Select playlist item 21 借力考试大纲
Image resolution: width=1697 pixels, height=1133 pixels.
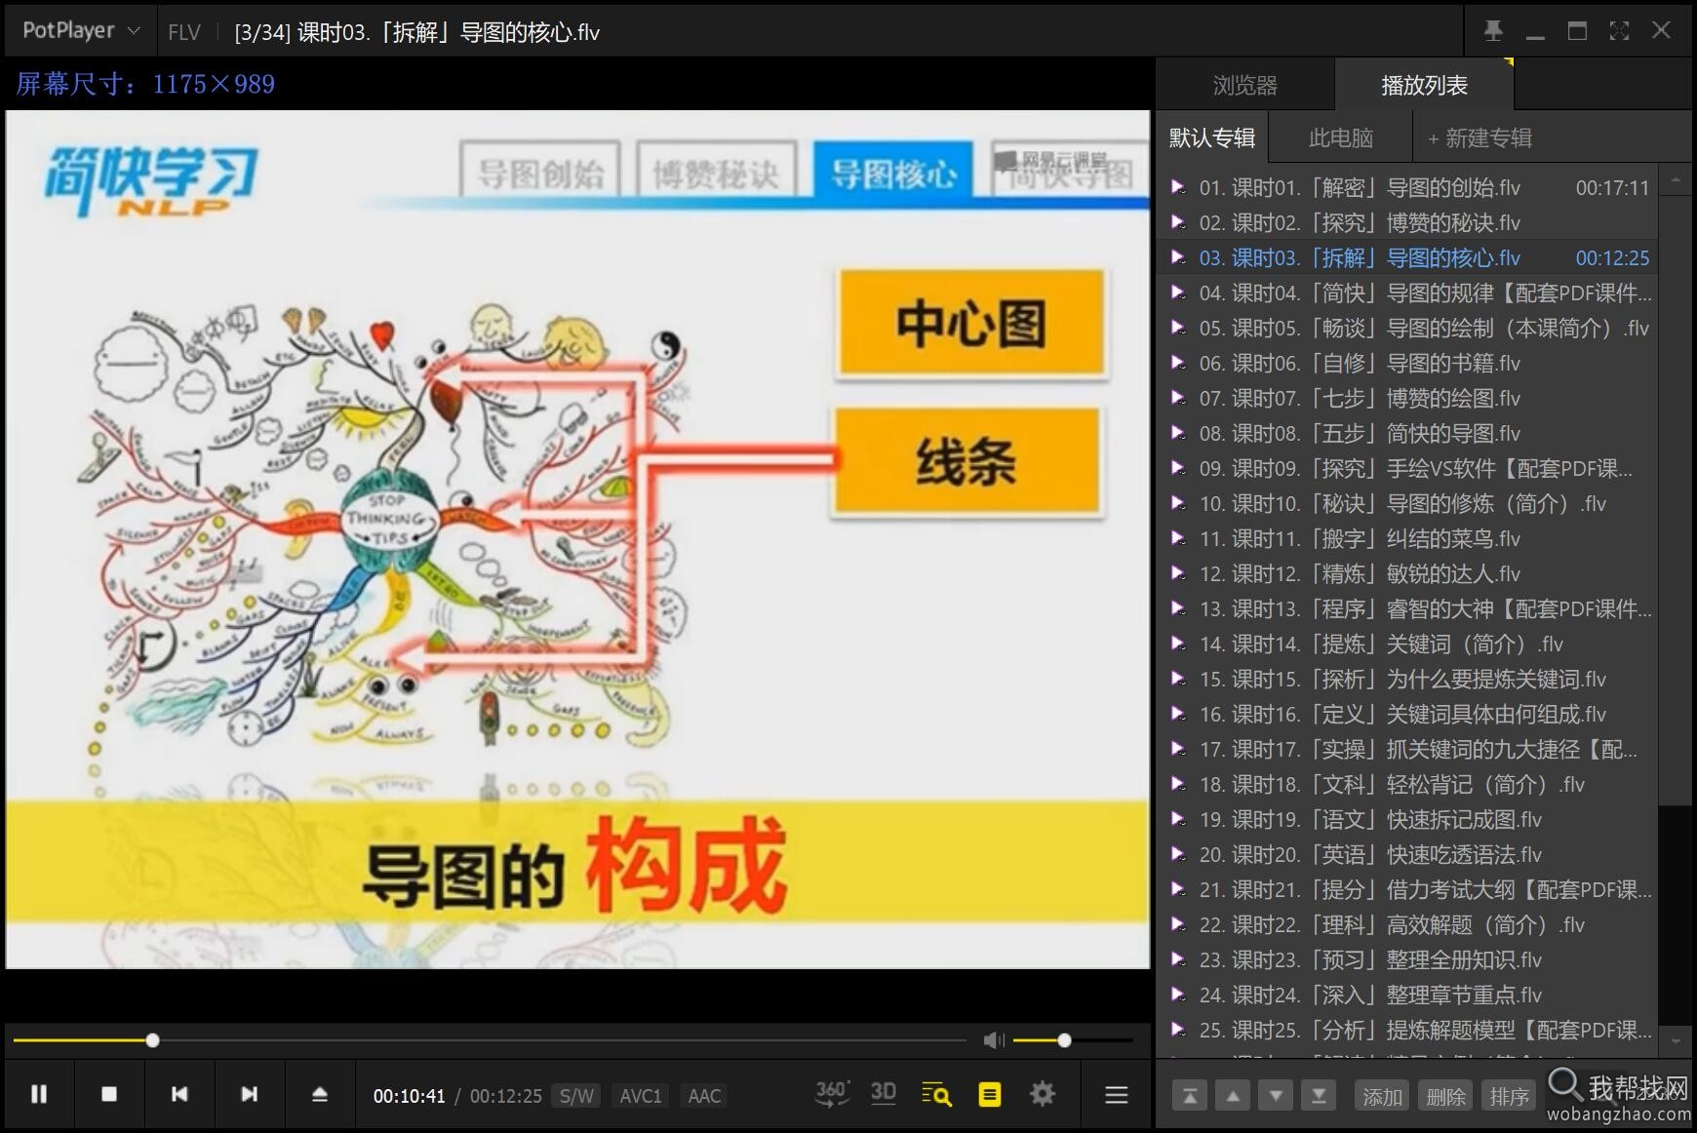coord(1409,889)
